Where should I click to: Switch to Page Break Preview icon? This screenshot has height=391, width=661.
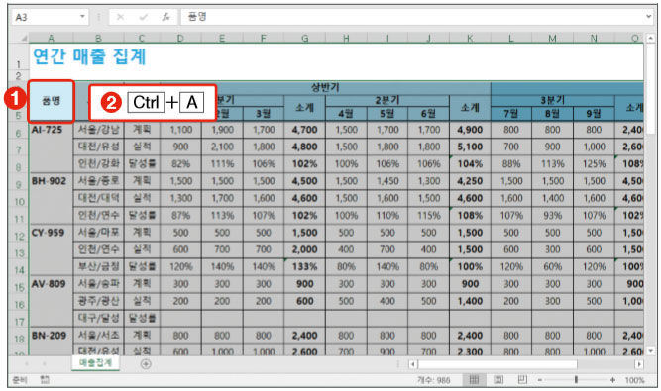522,380
